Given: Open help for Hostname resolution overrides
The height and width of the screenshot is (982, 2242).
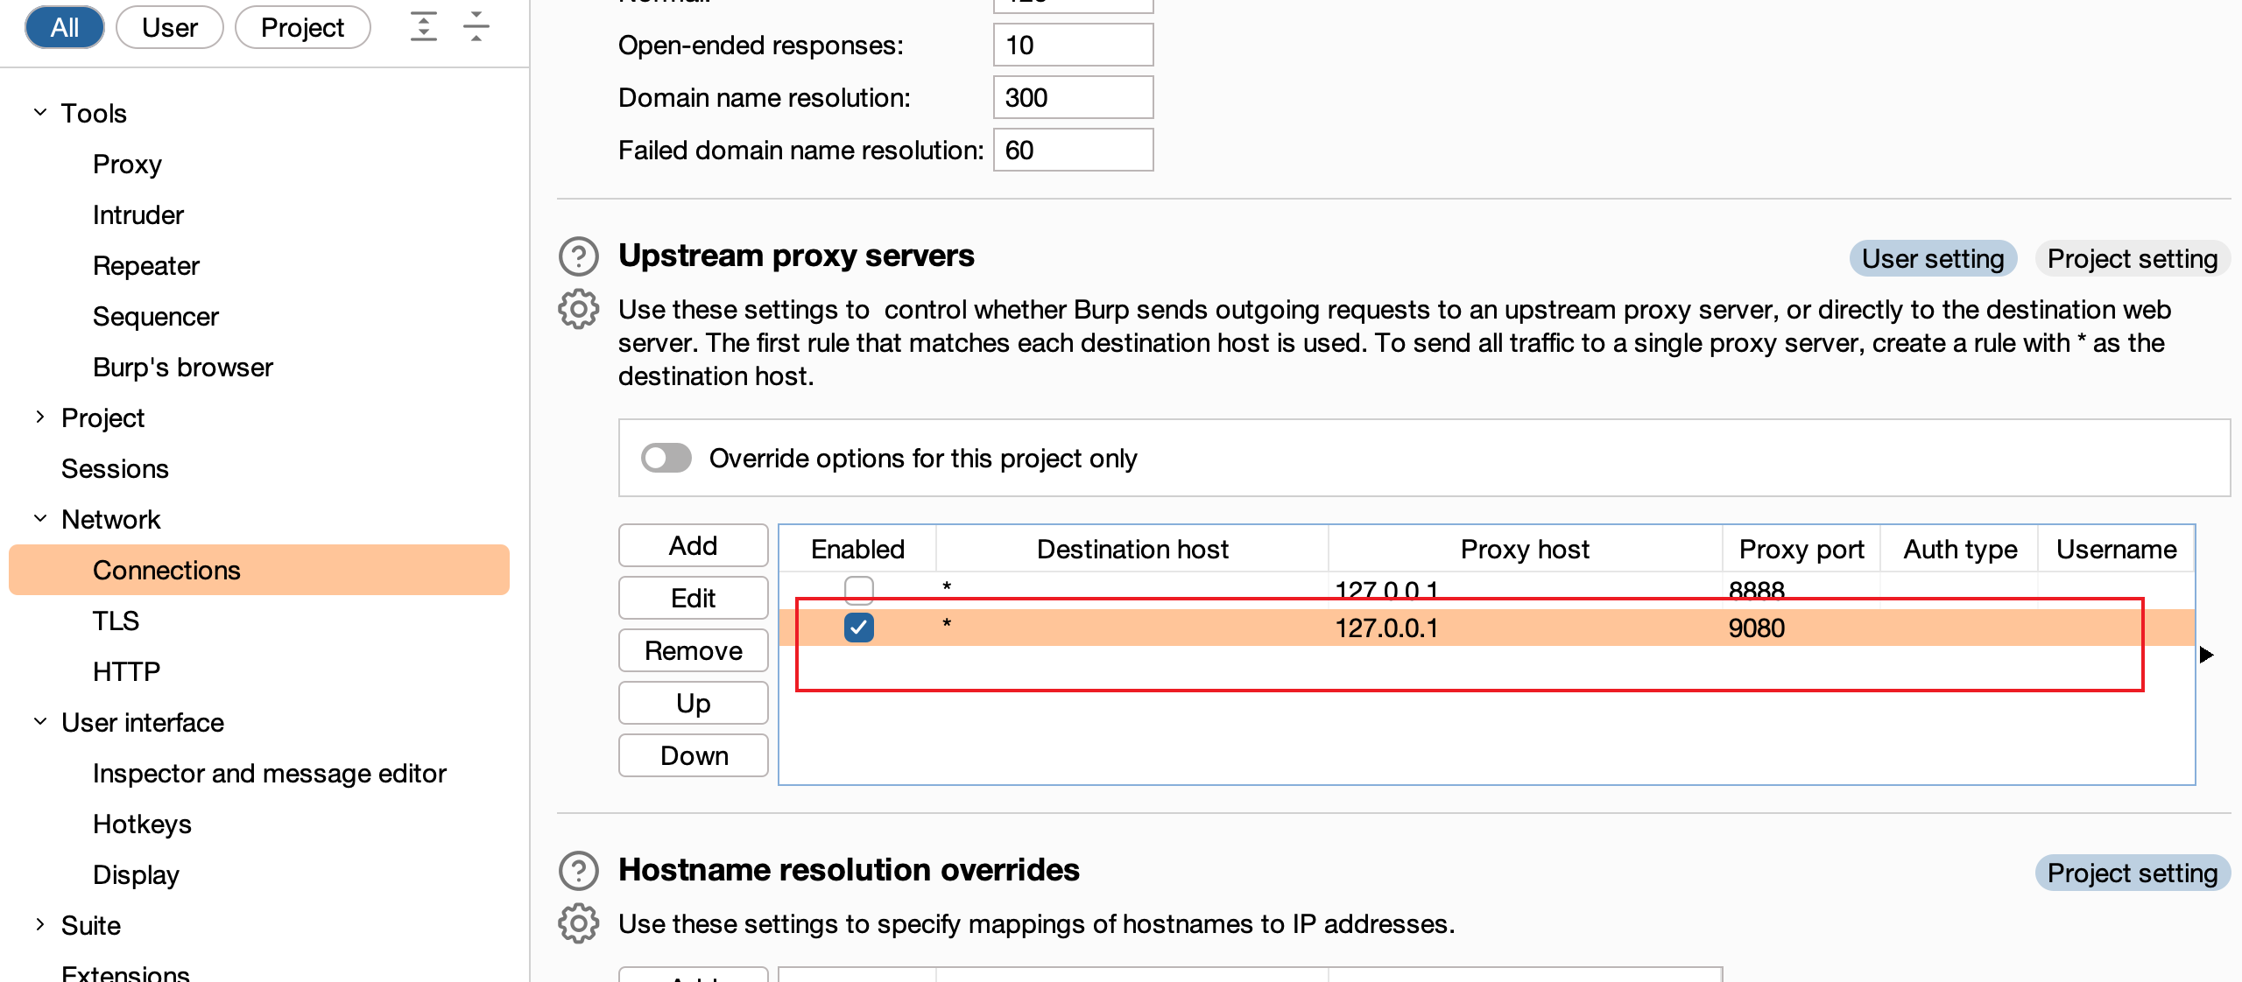Looking at the screenshot, I should (578, 871).
